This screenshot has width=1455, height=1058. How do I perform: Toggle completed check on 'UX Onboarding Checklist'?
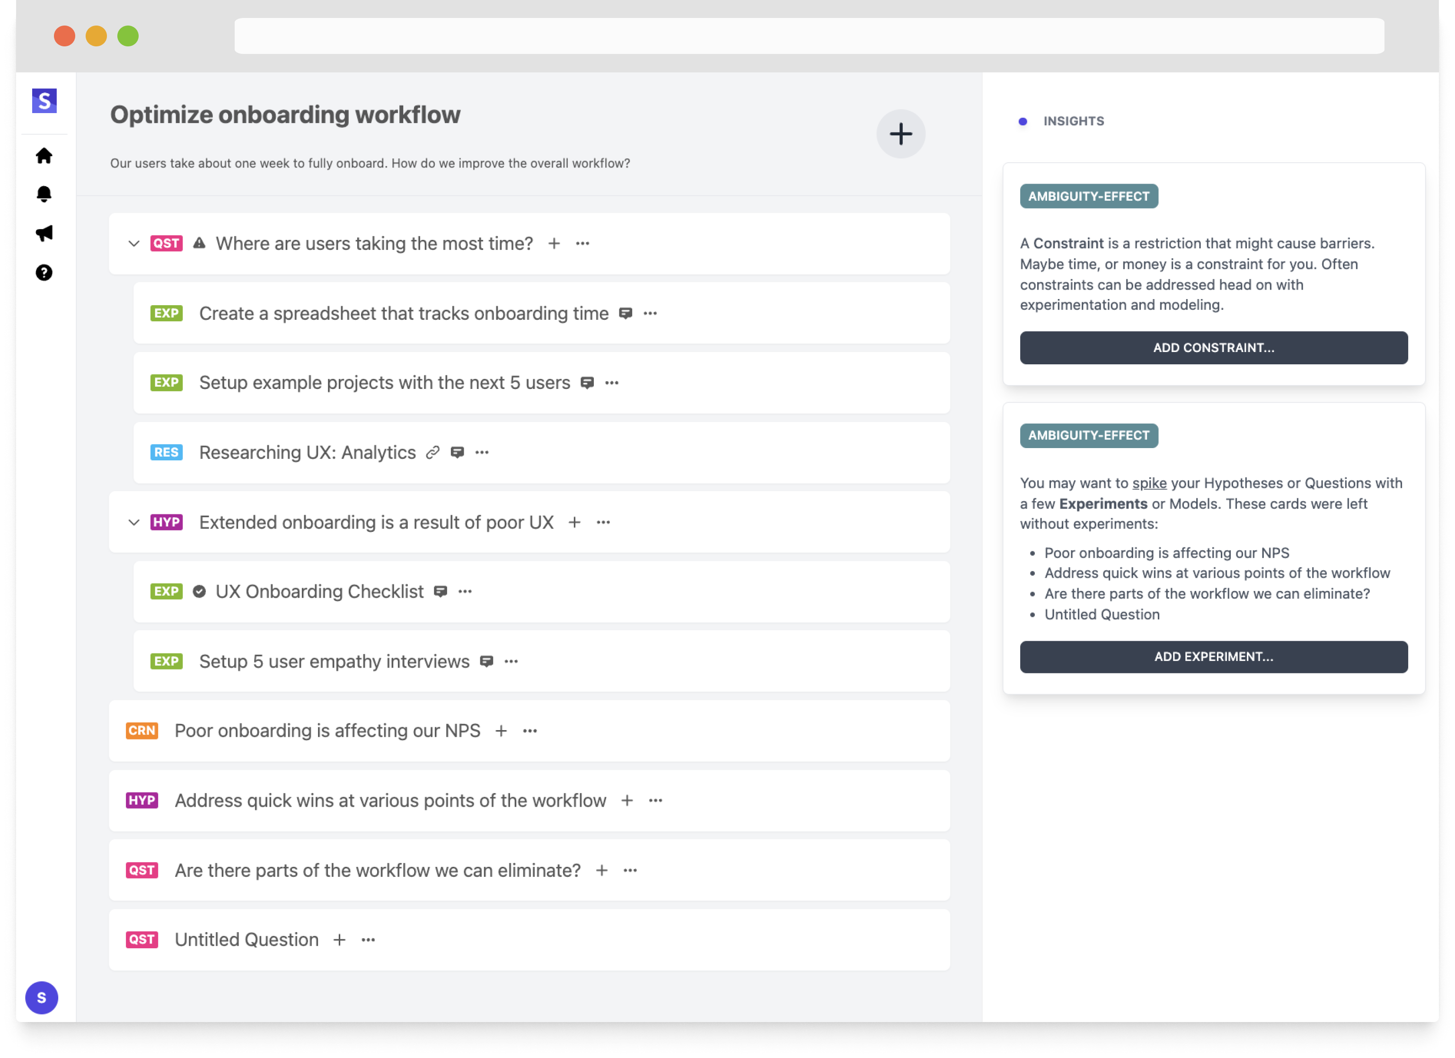click(200, 591)
